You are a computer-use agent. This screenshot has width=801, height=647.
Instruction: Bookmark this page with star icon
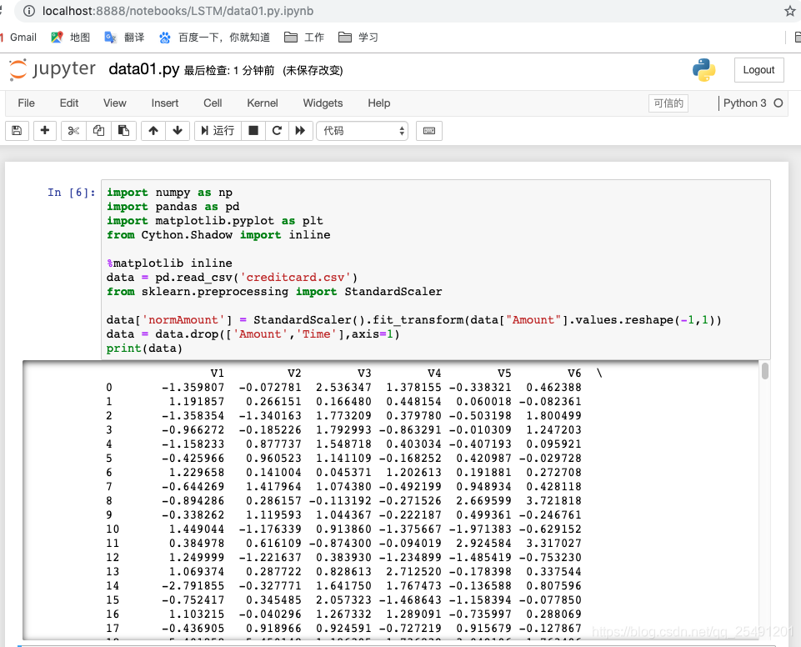[790, 11]
